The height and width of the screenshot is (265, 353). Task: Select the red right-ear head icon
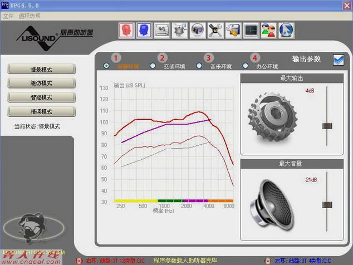pos(126,31)
